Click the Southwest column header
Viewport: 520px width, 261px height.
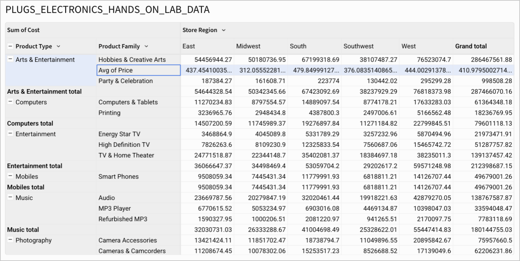pos(359,46)
